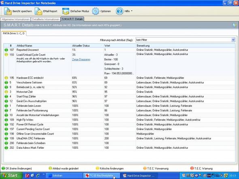Click green status icon for Reported Uncorrect
The width and height of the screenshot is (239, 179).
pos(6,50)
